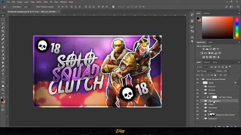Select the Crop tool

[3, 31]
